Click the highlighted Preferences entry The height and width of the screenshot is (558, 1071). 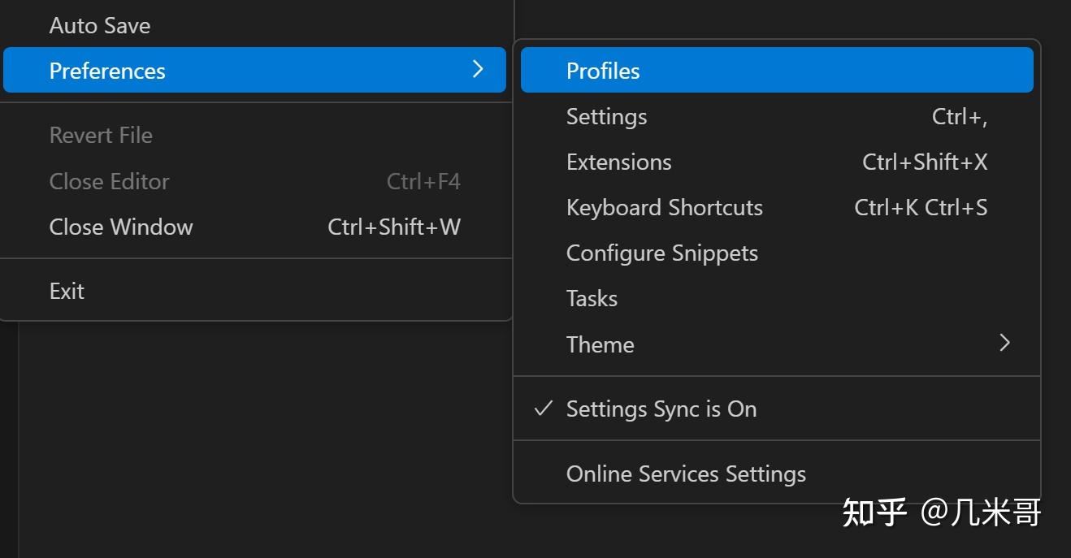(x=107, y=70)
